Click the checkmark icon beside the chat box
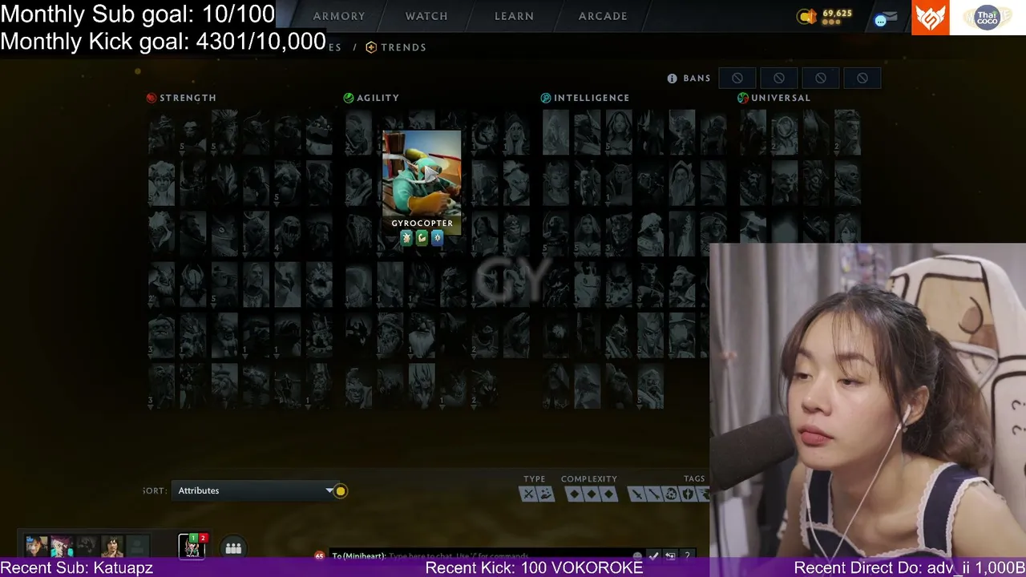 click(x=654, y=556)
